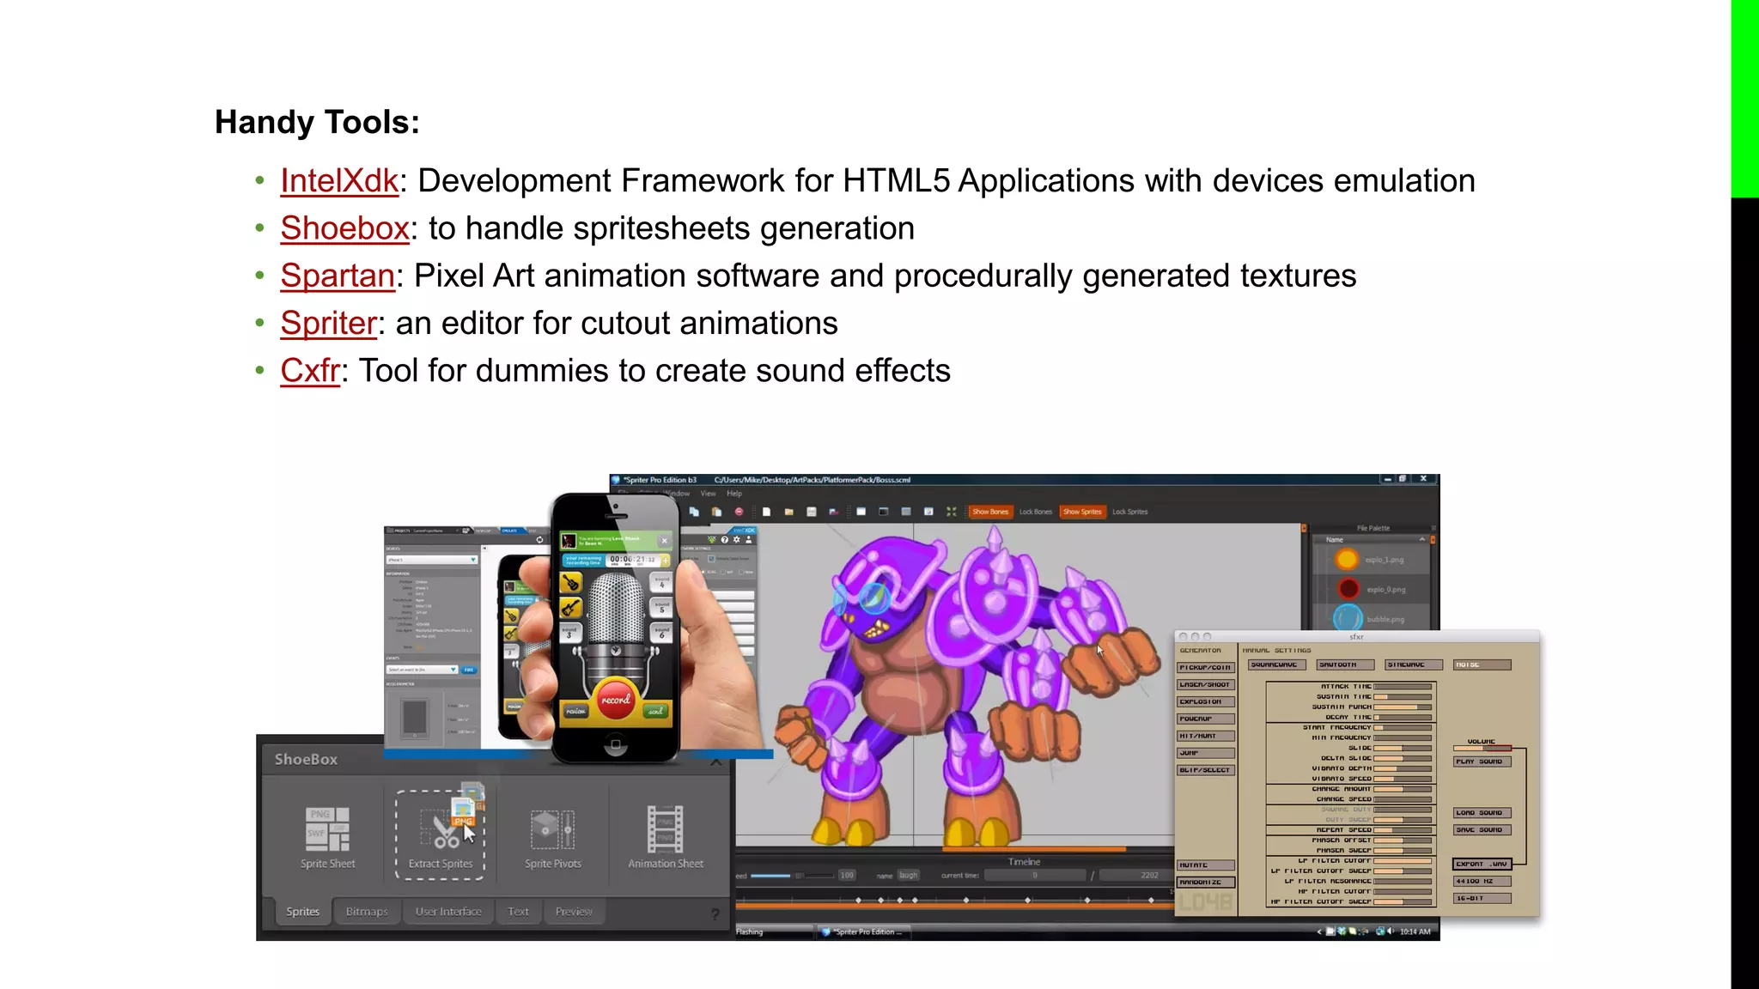
Task: Select SQUAREWAVE waveform in sfxr
Action: pos(1277,665)
